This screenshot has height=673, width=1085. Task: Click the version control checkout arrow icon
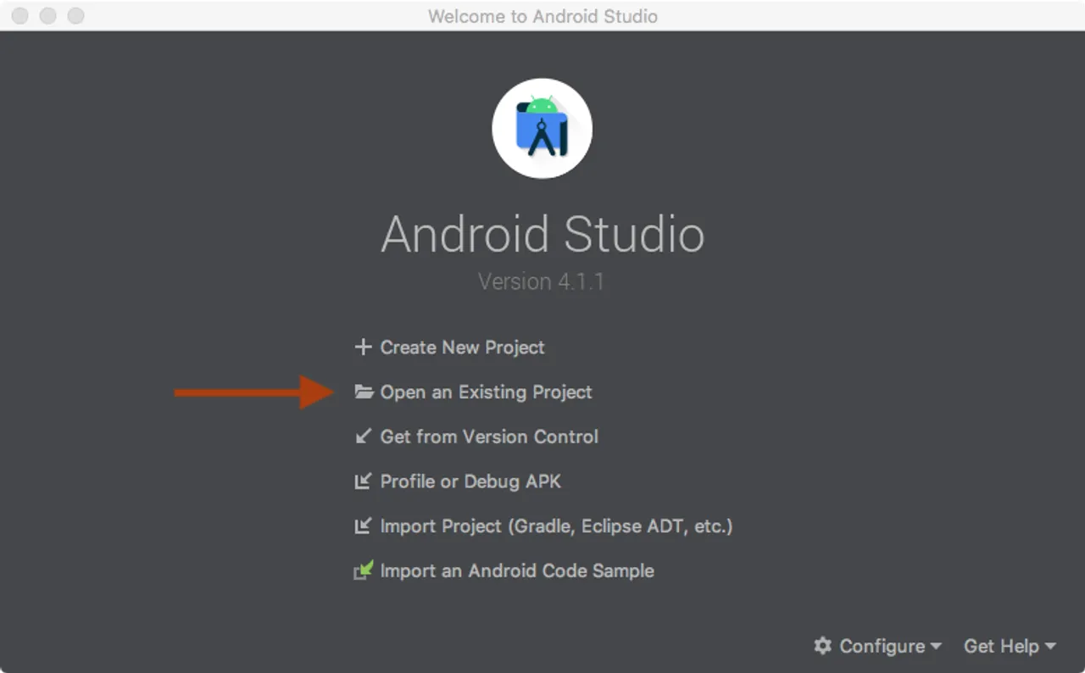(x=363, y=437)
